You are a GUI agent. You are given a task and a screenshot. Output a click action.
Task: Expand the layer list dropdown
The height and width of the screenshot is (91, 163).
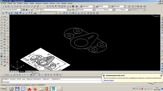tap(68, 10)
